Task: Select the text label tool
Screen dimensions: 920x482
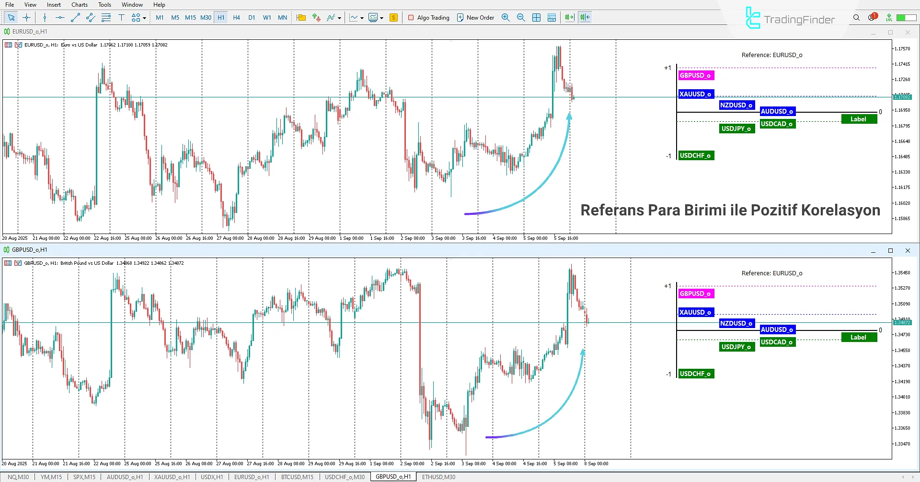Action: point(121,18)
